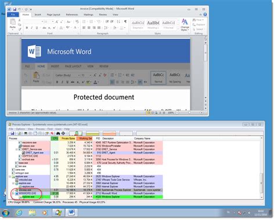This screenshot has width=275, height=220.
Task: Switch to Word via its taskbar button
Action: tap(71, 212)
